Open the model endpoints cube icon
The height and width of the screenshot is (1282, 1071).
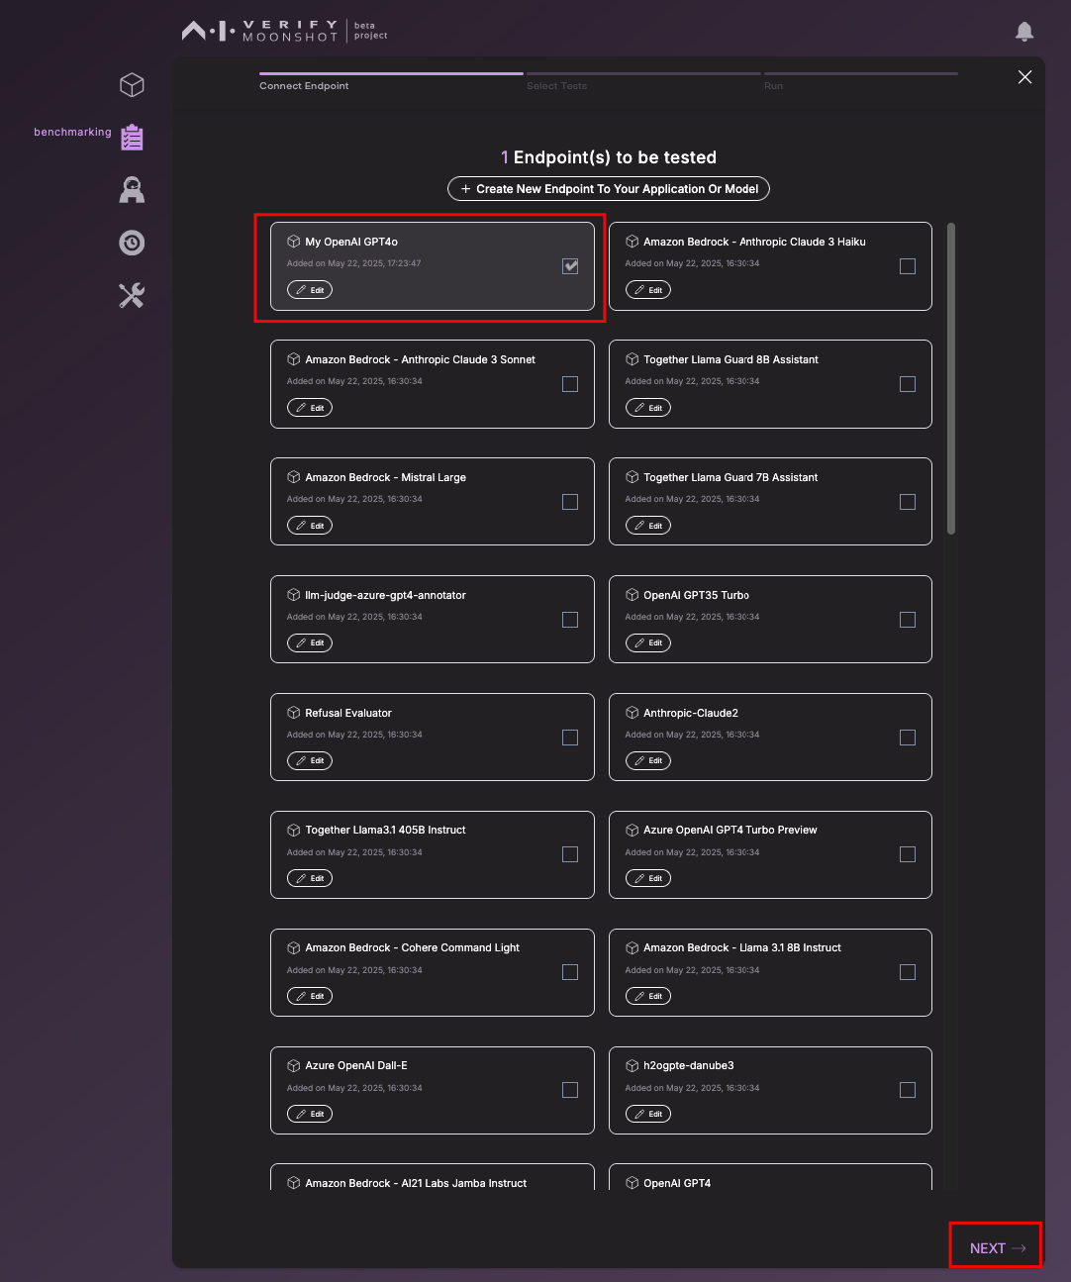tap(132, 85)
